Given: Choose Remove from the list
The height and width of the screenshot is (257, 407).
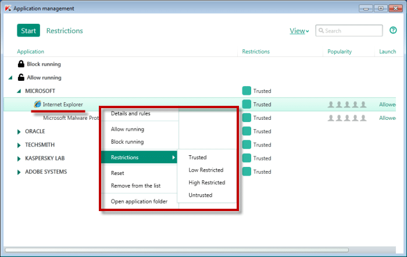Looking at the screenshot, I should pyautogui.click(x=135, y=185).
